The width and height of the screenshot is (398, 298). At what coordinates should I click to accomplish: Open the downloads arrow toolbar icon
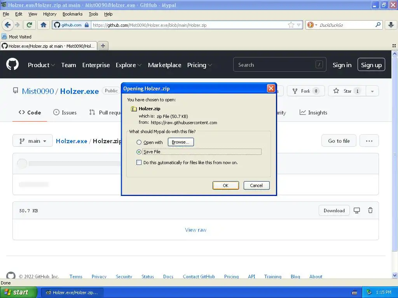click(x=391, y=25)
